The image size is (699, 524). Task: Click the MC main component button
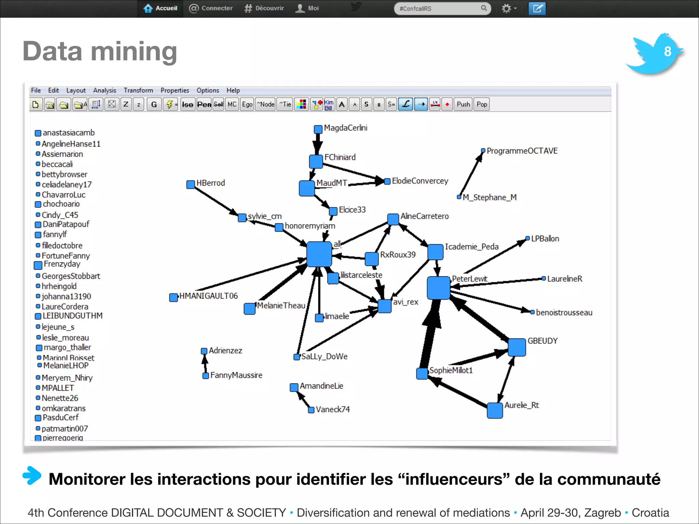[232, 104]
